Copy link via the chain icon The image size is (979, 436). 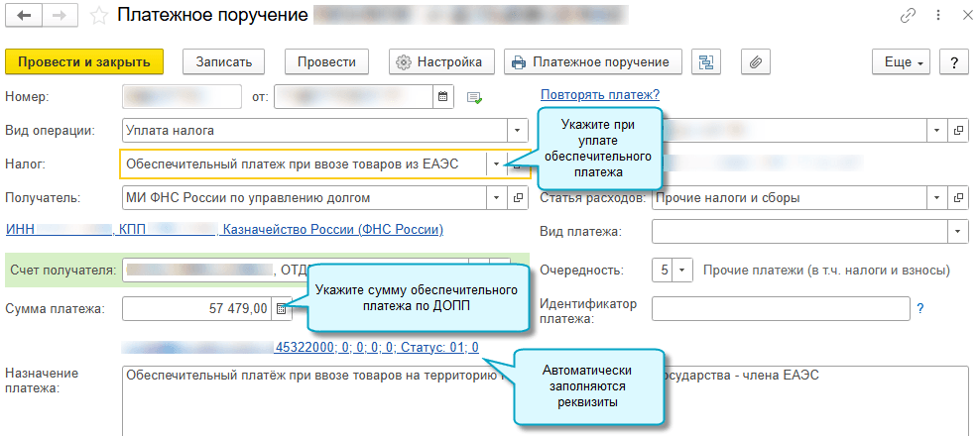tap(908, 16)
